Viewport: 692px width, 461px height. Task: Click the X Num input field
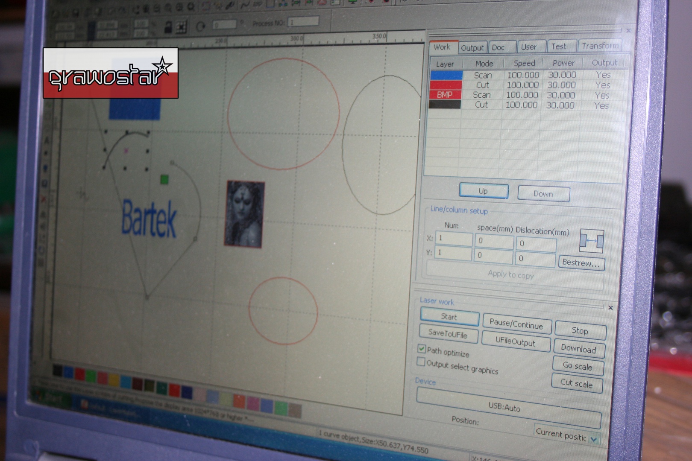(454, 239)
